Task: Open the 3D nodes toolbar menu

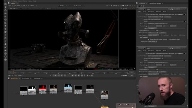Action: [5, 32]
